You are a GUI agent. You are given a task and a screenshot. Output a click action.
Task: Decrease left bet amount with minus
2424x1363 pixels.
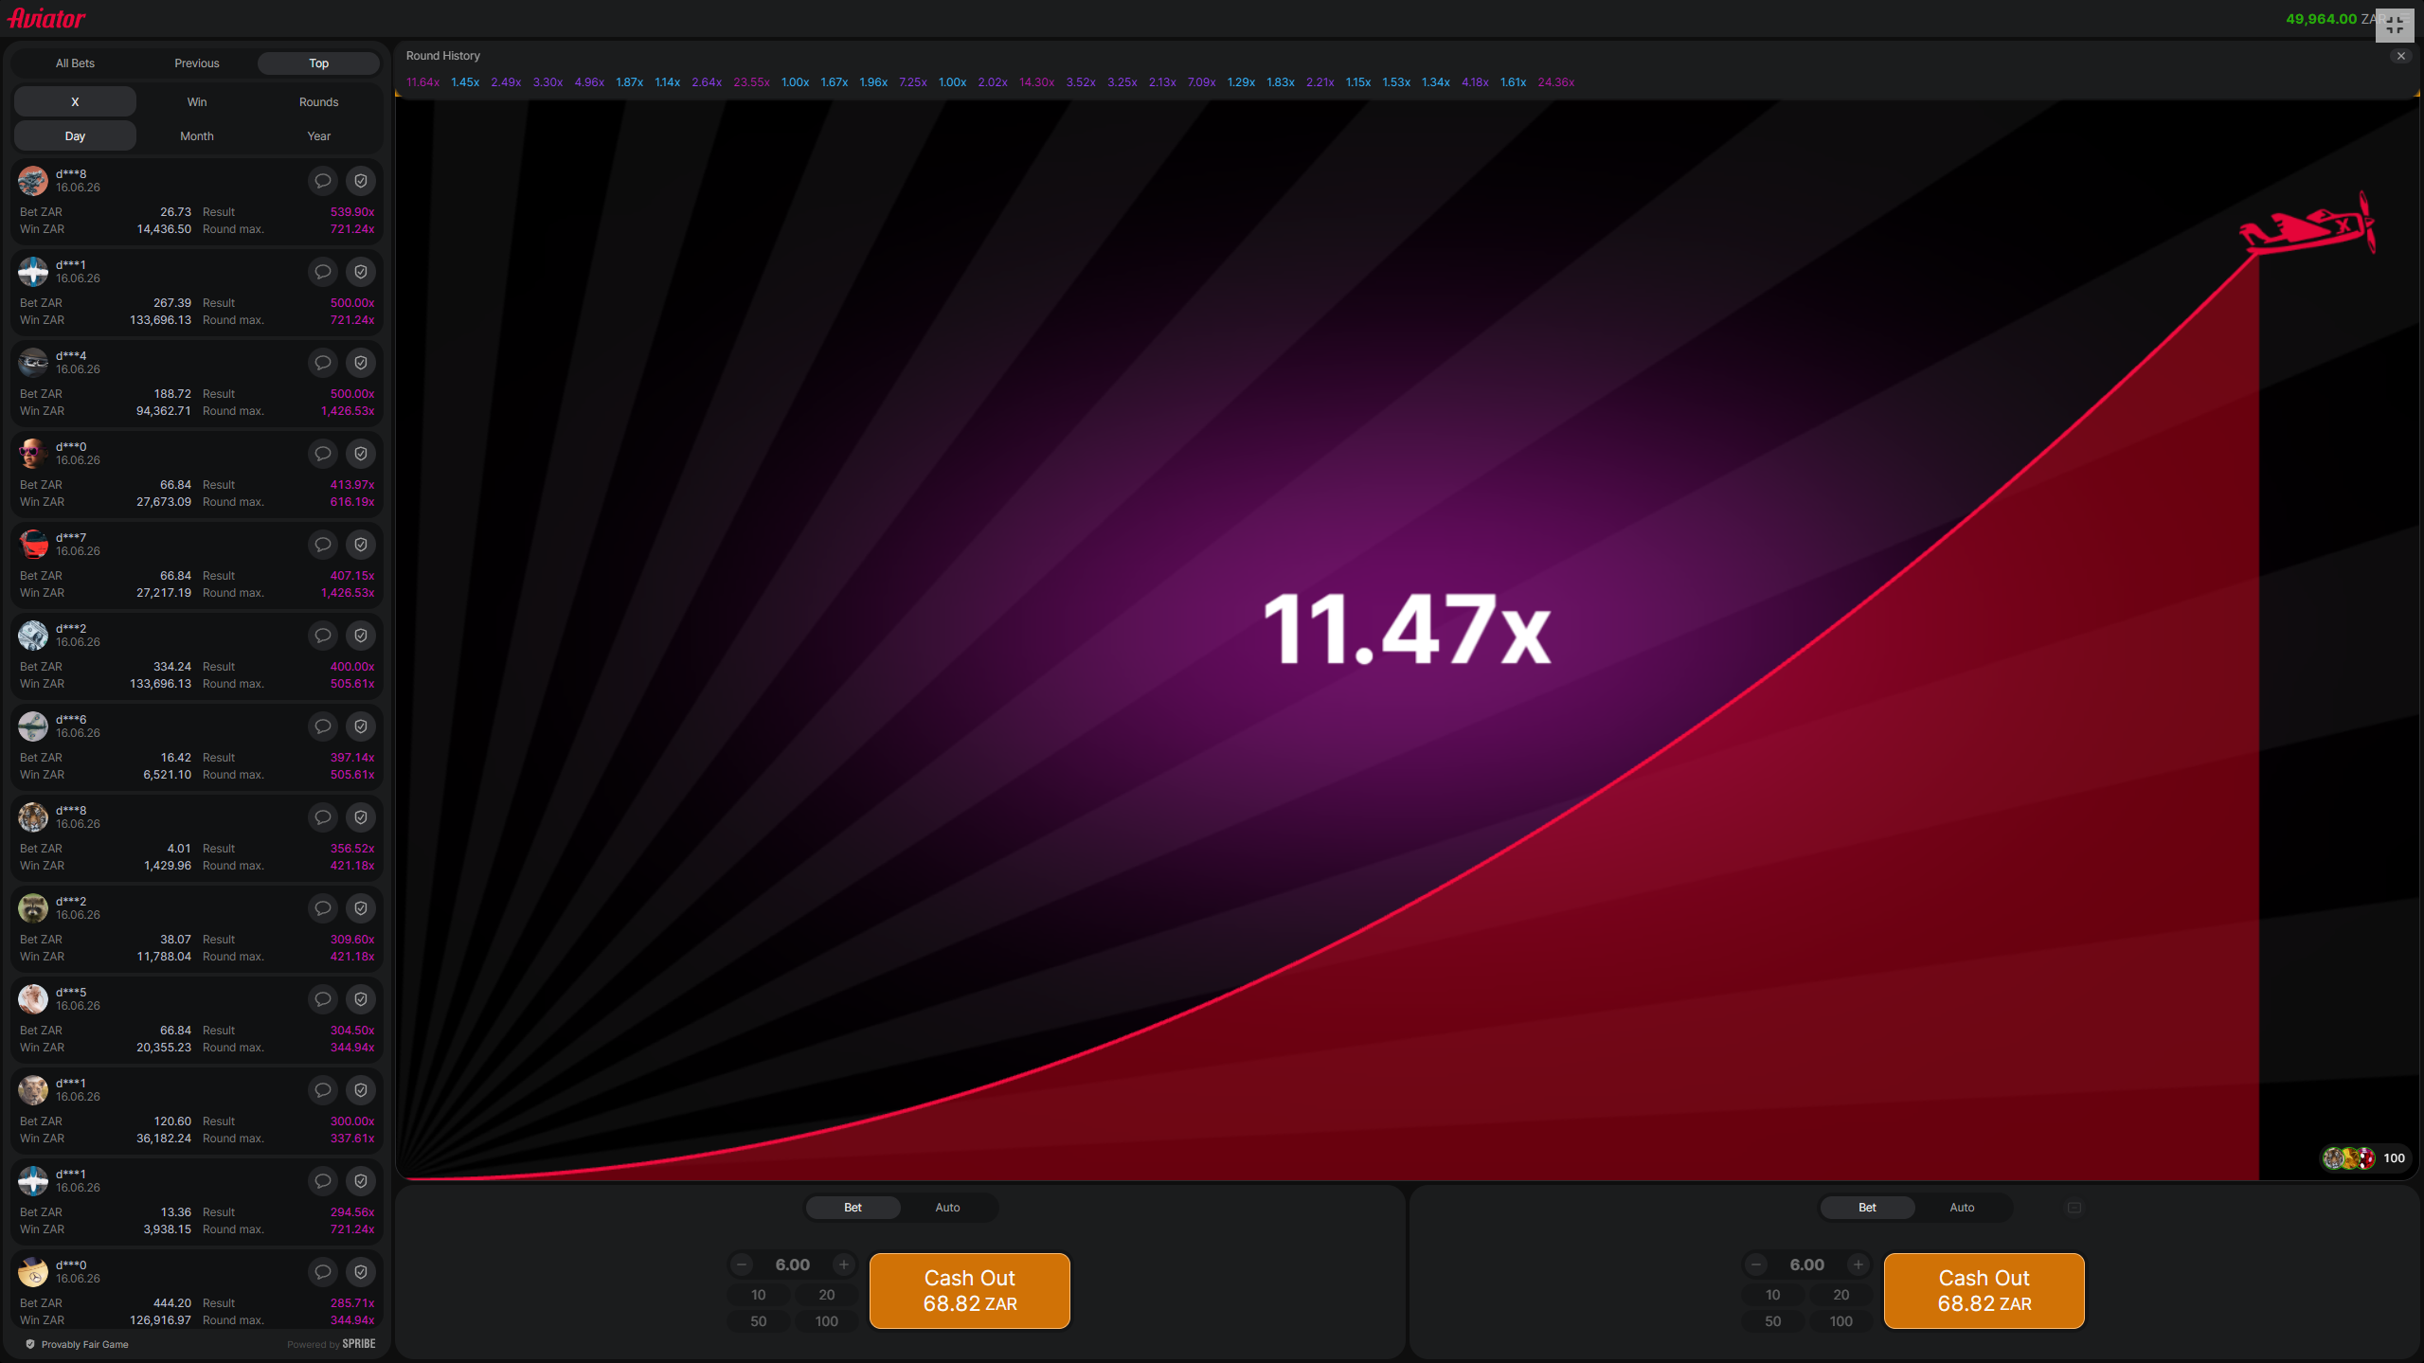742,1264
